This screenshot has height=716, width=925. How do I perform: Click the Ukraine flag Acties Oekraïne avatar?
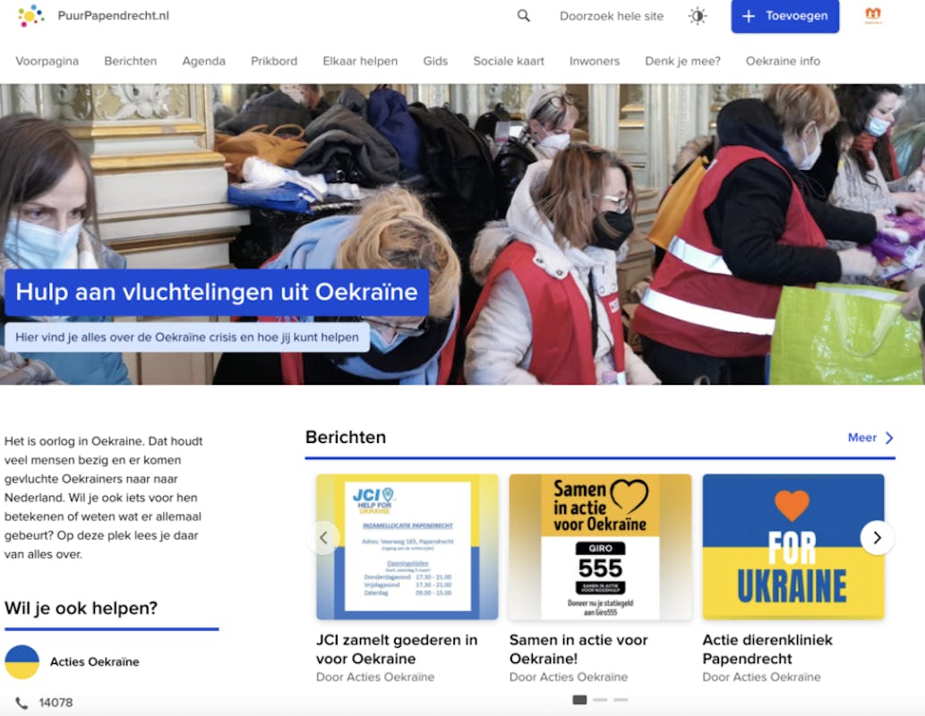pyautogui.click(x=22, y=662)
